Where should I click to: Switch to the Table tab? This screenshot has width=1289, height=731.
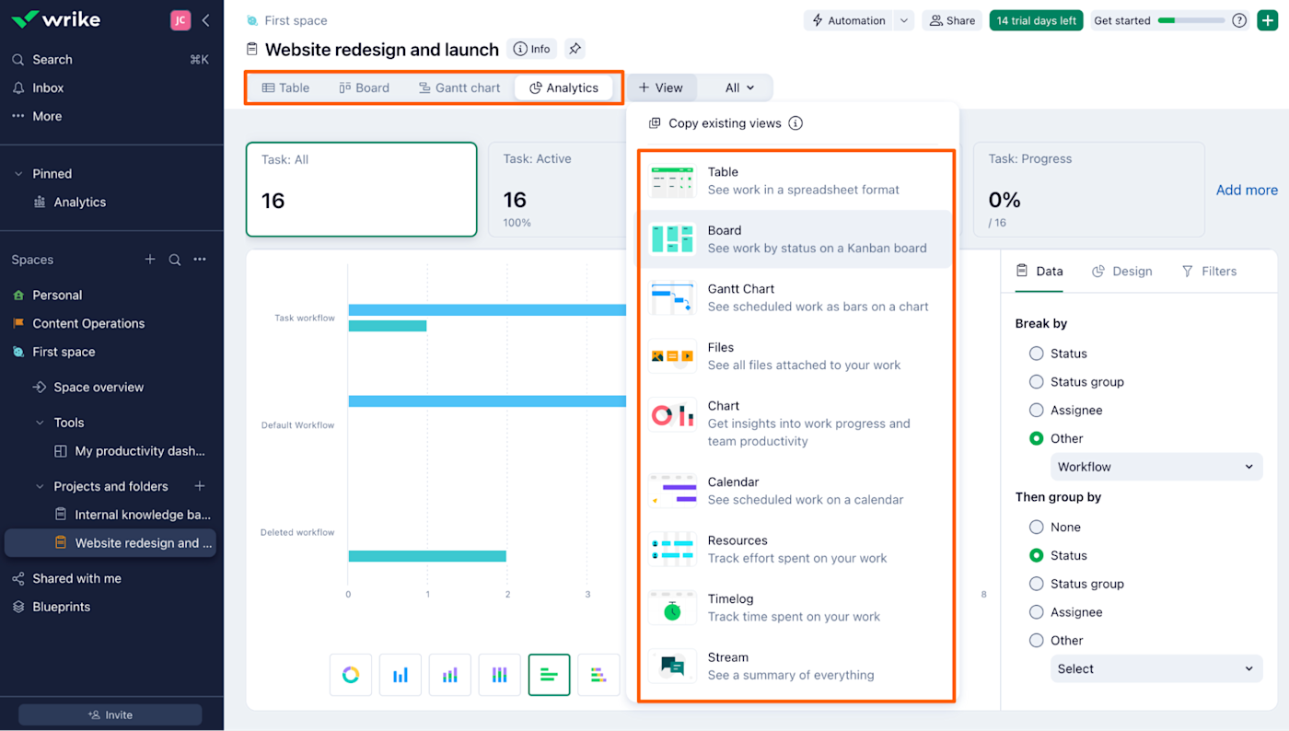click(x=285, y=87)
